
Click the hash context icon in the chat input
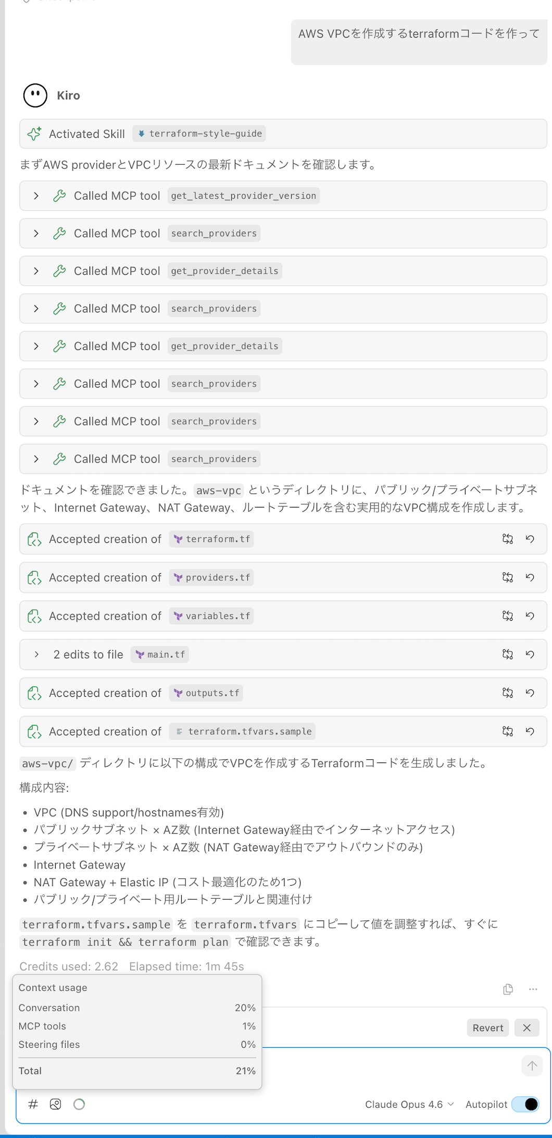[33, 1104]
